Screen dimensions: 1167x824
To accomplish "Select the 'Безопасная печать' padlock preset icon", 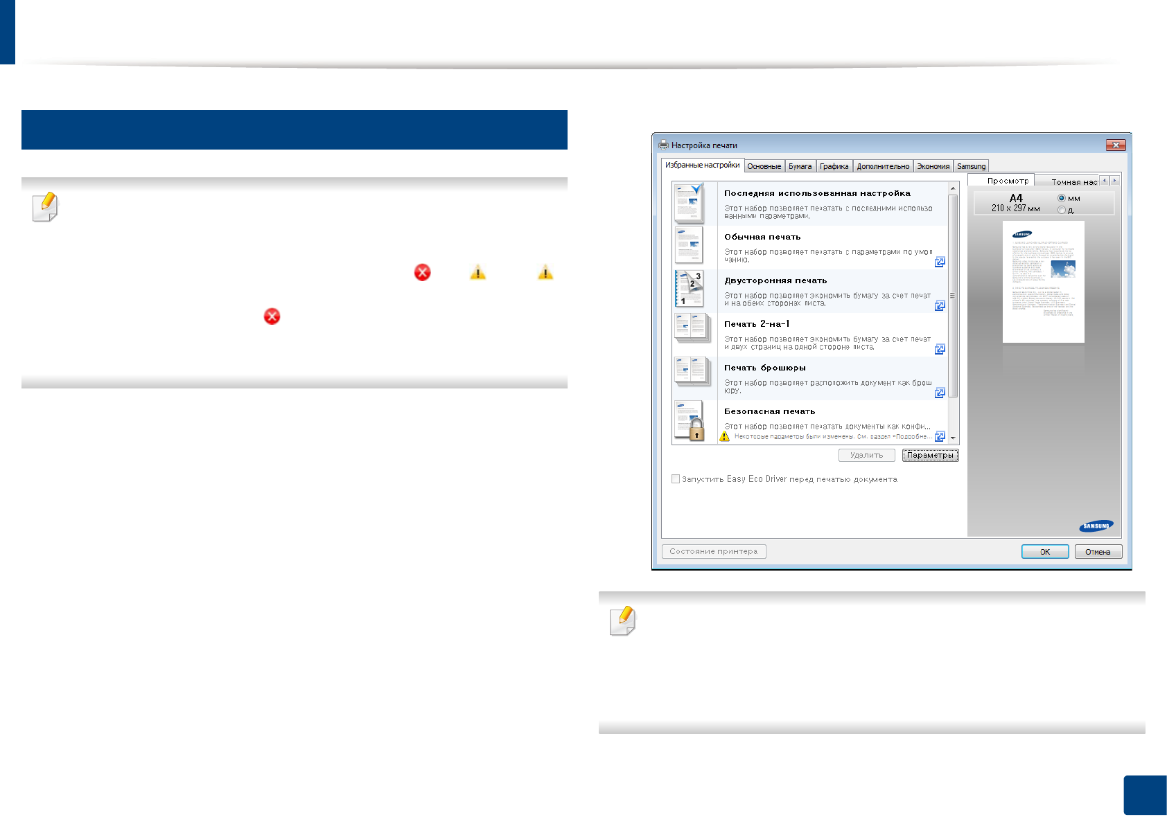I will pyautogui.click(x=690, y=420).
